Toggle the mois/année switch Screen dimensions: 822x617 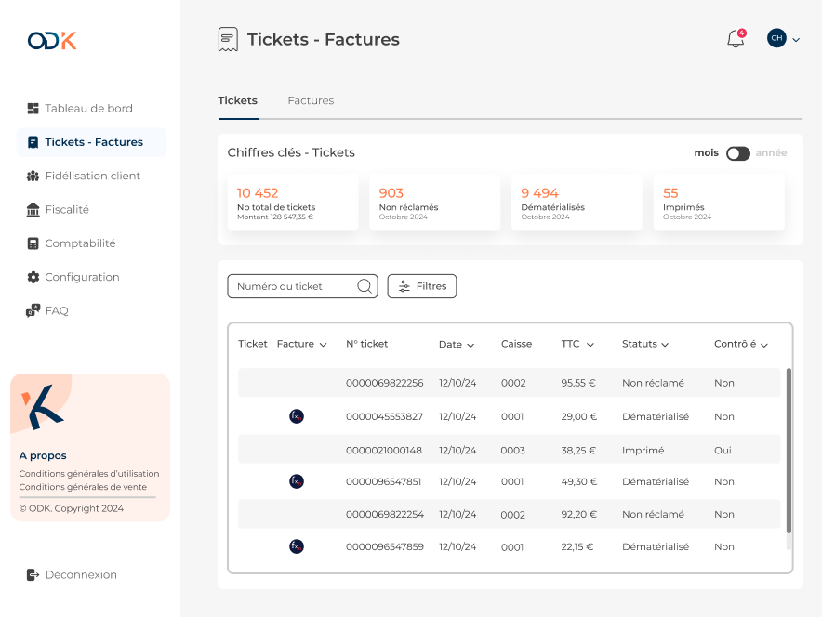coord(737,153)
